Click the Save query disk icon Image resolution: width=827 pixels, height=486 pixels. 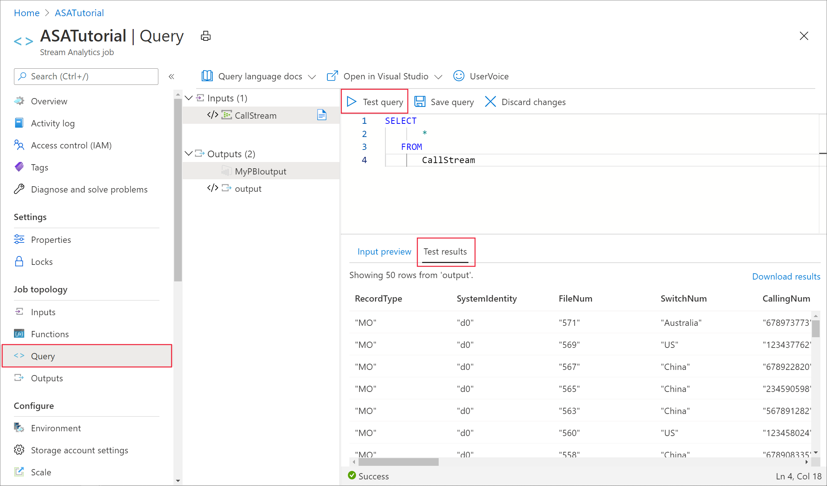[x=420, y=102]
